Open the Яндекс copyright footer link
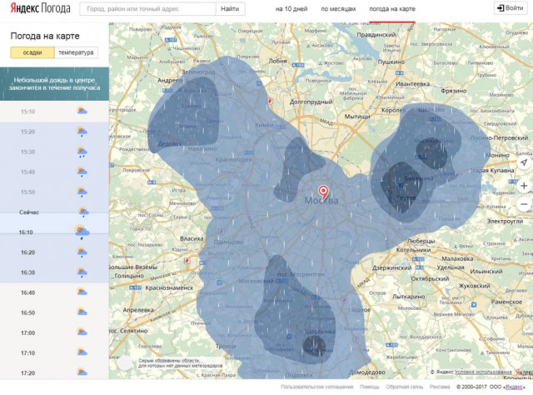 coord(515,387)
